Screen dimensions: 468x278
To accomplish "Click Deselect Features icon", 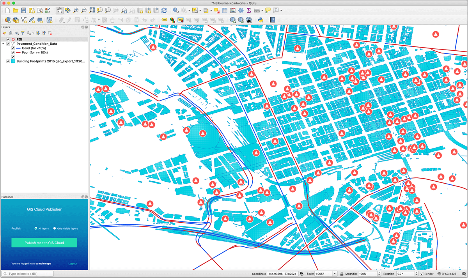I will tap(216, 11).
